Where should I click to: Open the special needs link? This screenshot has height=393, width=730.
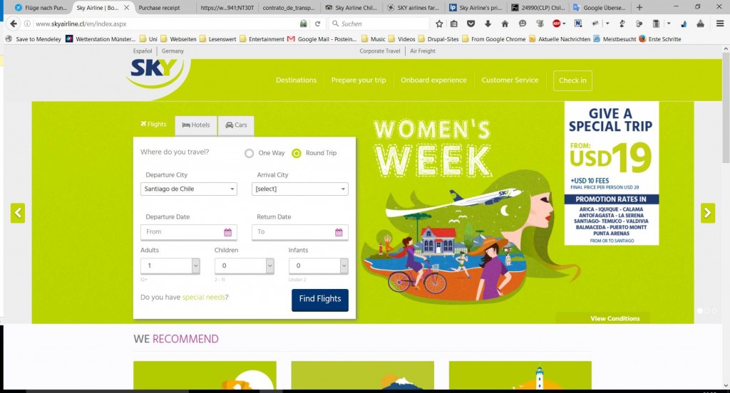tap(203, 297)
